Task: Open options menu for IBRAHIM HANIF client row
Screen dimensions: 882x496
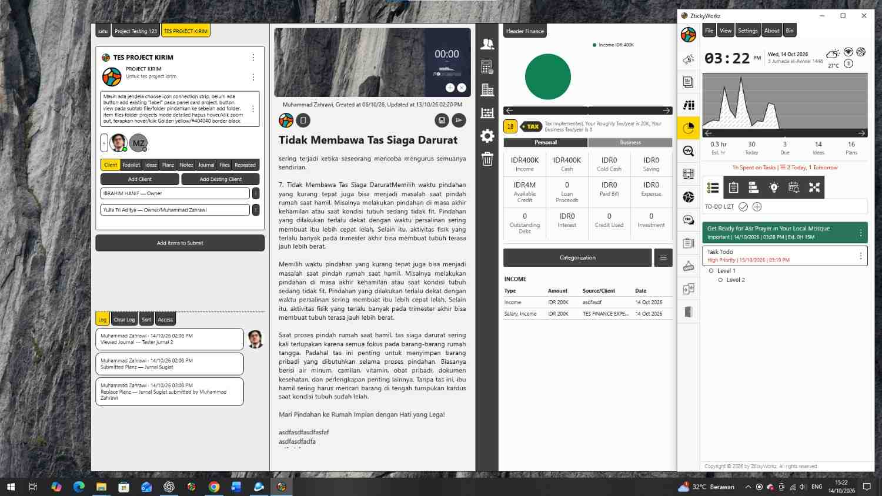Action: (256, 193)
